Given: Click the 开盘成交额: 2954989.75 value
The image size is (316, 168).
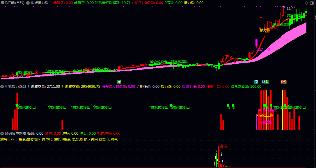Looking at the screenshot, I should [x=81, y=87].
